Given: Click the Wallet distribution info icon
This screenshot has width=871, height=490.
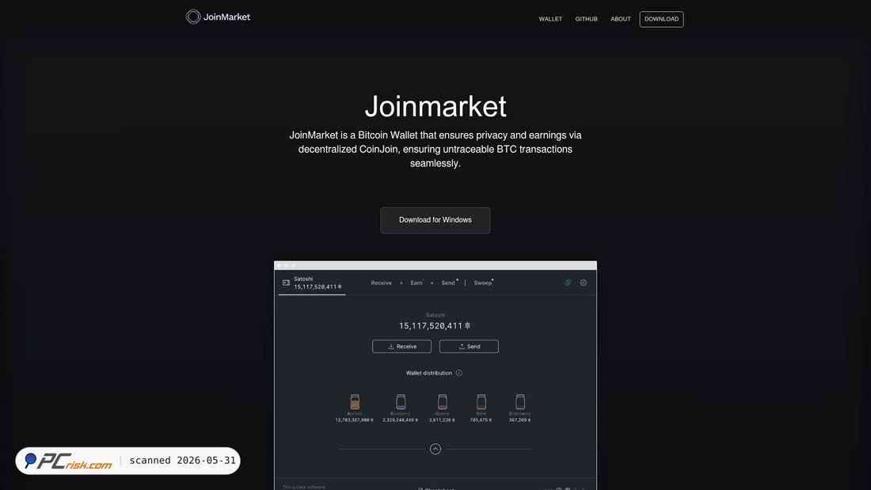Looking at the screenshot, I should (x=458, y=373).
